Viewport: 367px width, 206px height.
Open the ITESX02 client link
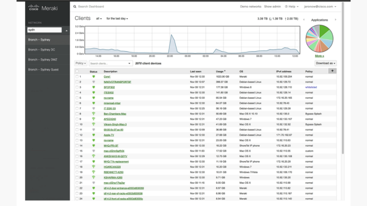point(108,93)
